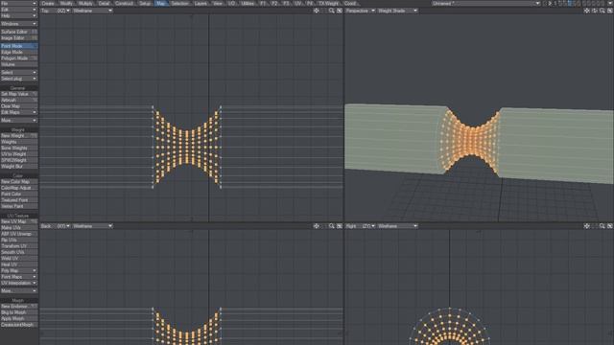
Task: Expand the Edit Maps dropdown
Action: click(19, 112)
